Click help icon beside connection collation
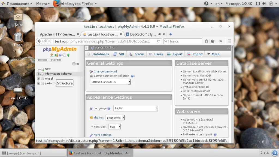279x157 pixels. [x=132, y=76]
